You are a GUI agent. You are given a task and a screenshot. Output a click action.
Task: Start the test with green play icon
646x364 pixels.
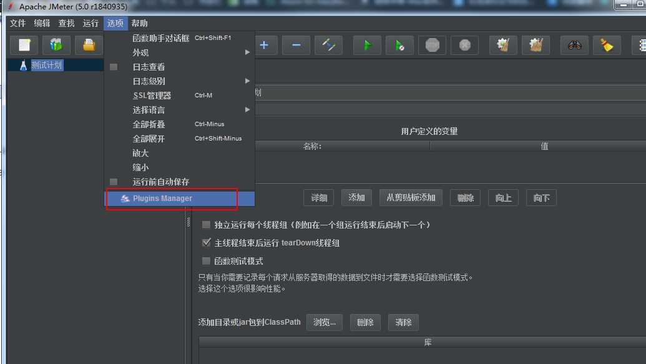point(367,45)
